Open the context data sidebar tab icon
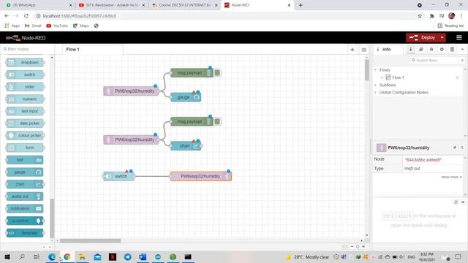 (452, 50)
